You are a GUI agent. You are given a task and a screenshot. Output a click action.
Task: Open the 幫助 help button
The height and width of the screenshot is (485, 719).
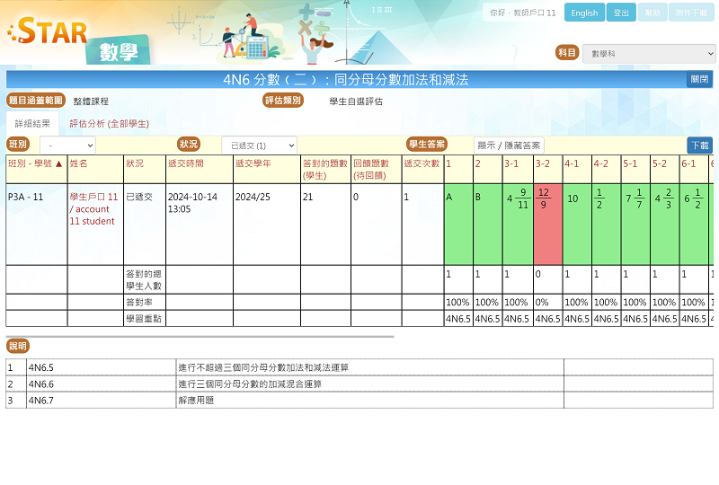[652, 13]
